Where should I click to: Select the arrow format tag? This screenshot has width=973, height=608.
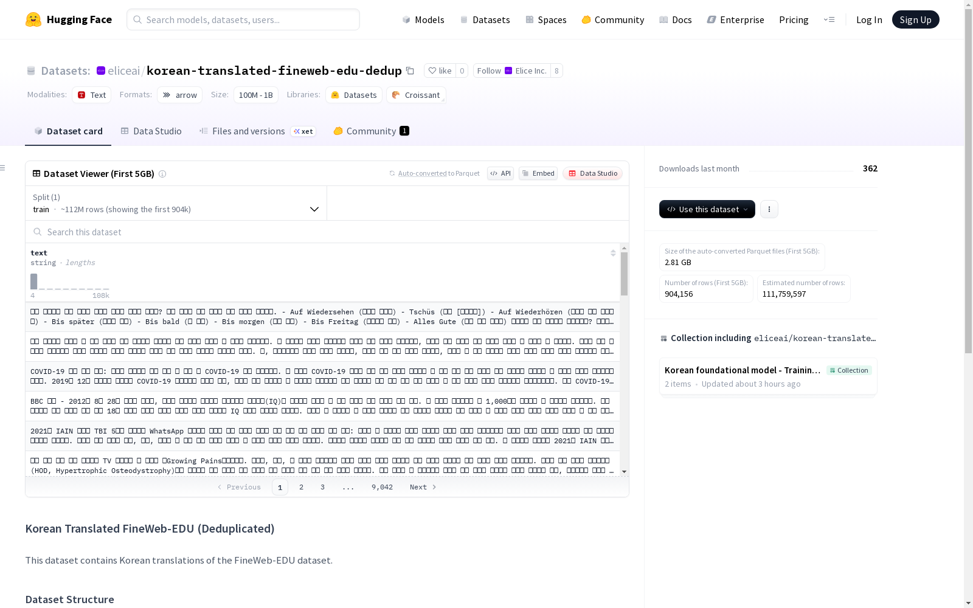[x=179, y=95]
